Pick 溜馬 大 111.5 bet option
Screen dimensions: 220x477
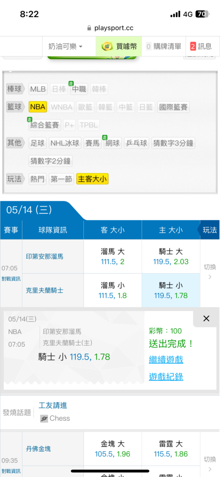(x=113, y=257)
